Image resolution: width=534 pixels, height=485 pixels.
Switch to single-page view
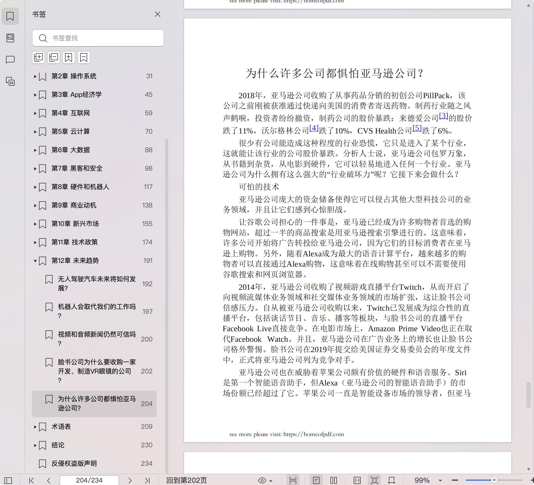click(316, 480)
